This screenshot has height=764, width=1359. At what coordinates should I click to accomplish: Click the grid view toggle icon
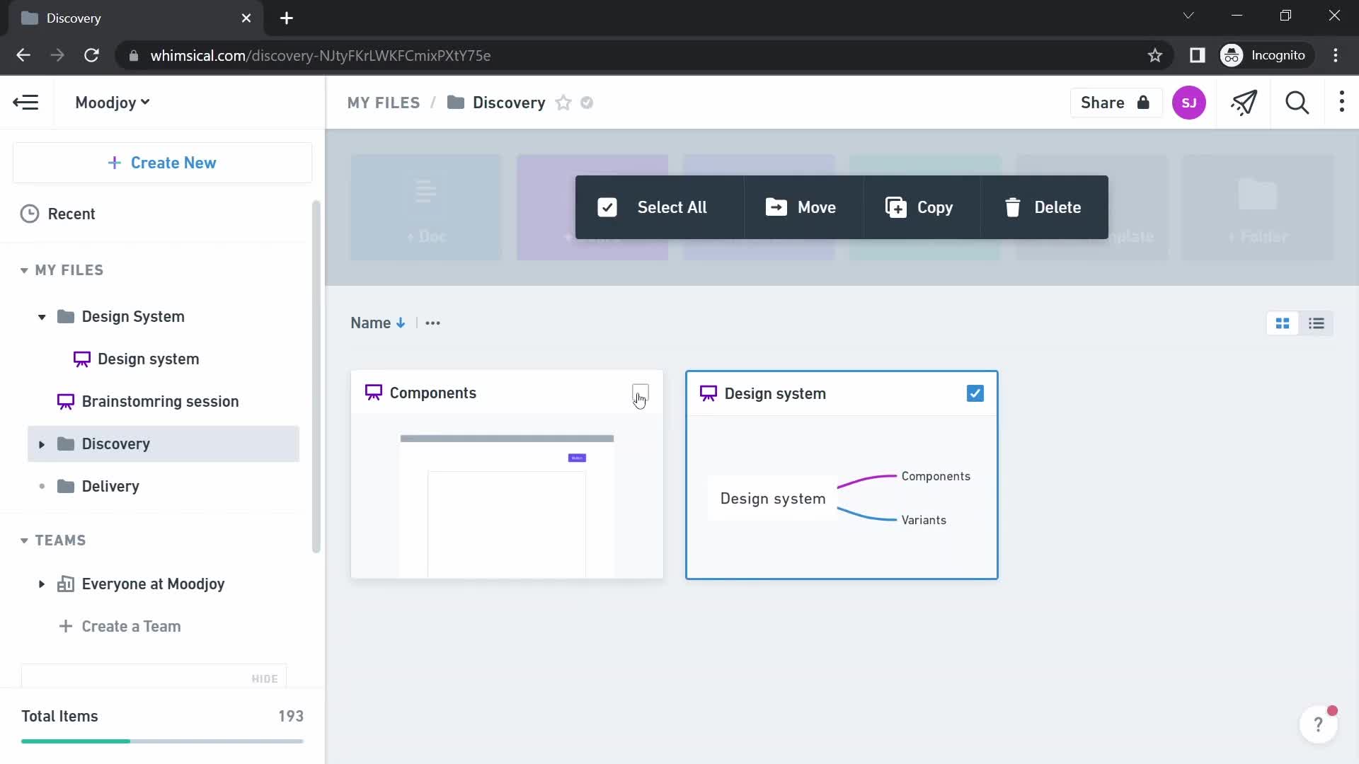(1283, 323)
